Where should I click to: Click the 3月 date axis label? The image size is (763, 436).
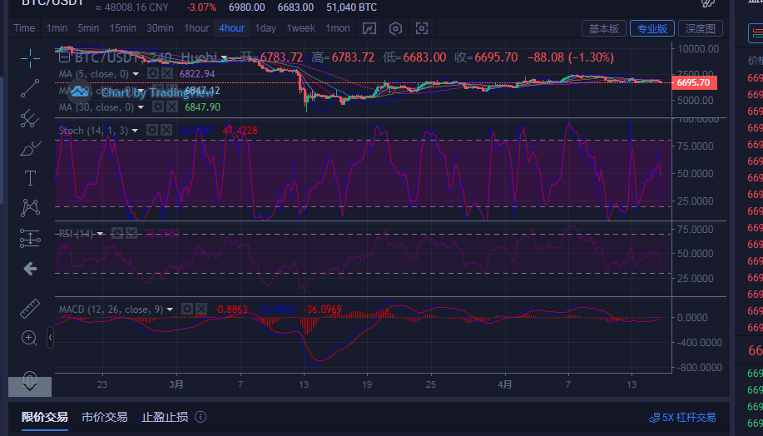[x=176, y=384]
